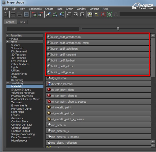Click the mi_car_paint_phen red sphere icon
The height and width of the screenshot is (152, 156).
coord(49,90)
